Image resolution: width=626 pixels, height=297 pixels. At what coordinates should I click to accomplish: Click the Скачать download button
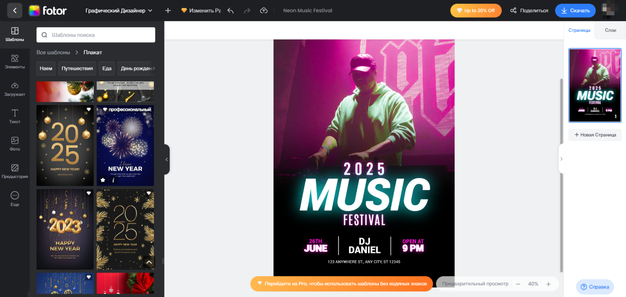(575, 11)
